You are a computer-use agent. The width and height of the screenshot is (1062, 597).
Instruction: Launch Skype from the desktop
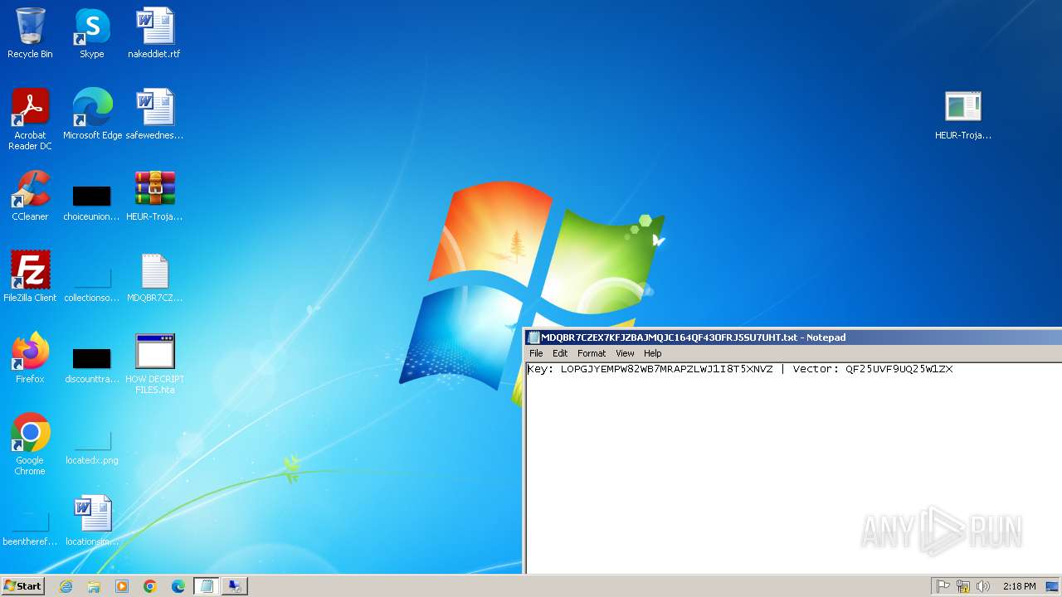91,33
